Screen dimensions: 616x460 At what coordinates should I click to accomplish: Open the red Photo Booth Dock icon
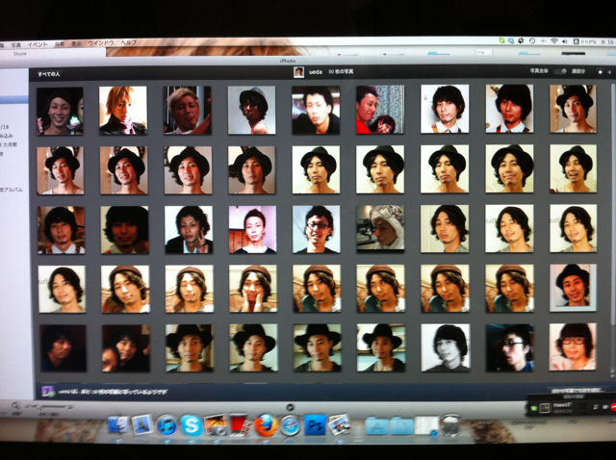pyautogui.click(x=240, y=425)
